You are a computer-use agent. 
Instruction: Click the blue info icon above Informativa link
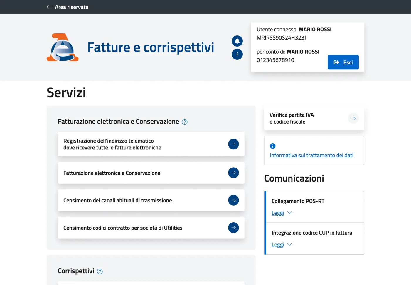pyautogui.click(x=273, y=146)
